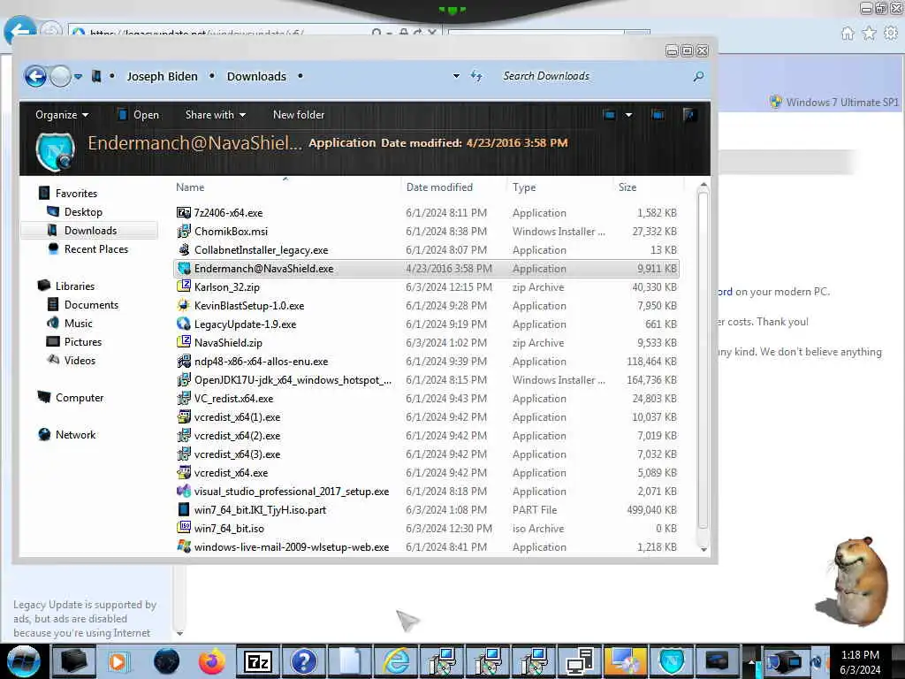The height and width of the screenshot is (679, 905).
Task: Open Explorer help from the command bar
Action: pos(688,114)
